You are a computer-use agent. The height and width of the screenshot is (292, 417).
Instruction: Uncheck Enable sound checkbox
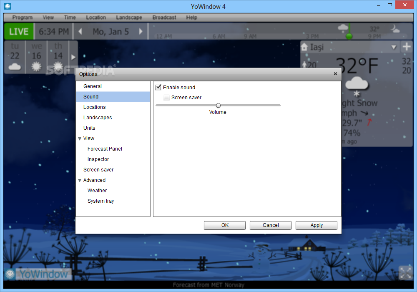tap(158, 87)
